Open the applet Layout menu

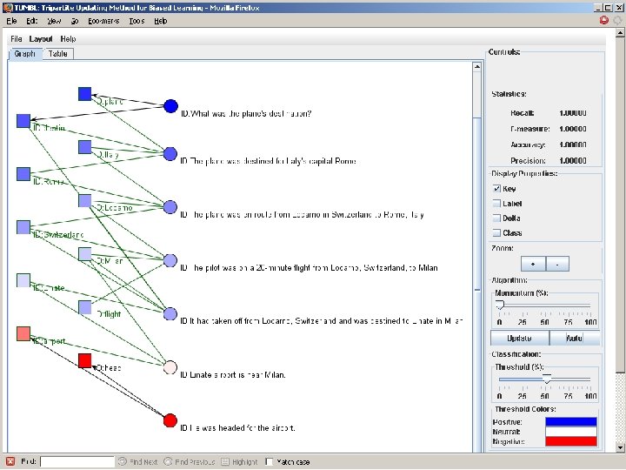pyautogui.click(x=41, y=39)
